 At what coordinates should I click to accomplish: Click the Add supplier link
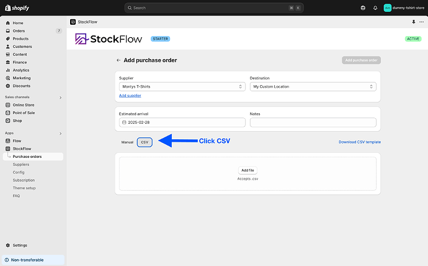(130, 96)
